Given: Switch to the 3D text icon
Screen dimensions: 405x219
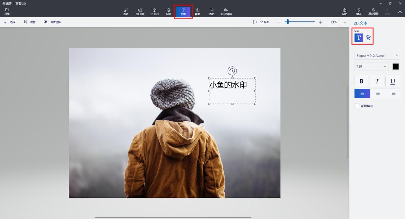Looking at the screenshot, I should pos(368,38).
